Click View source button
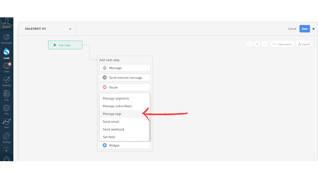Viewport: 318px width, 179px height. click(x=282, y=44)
